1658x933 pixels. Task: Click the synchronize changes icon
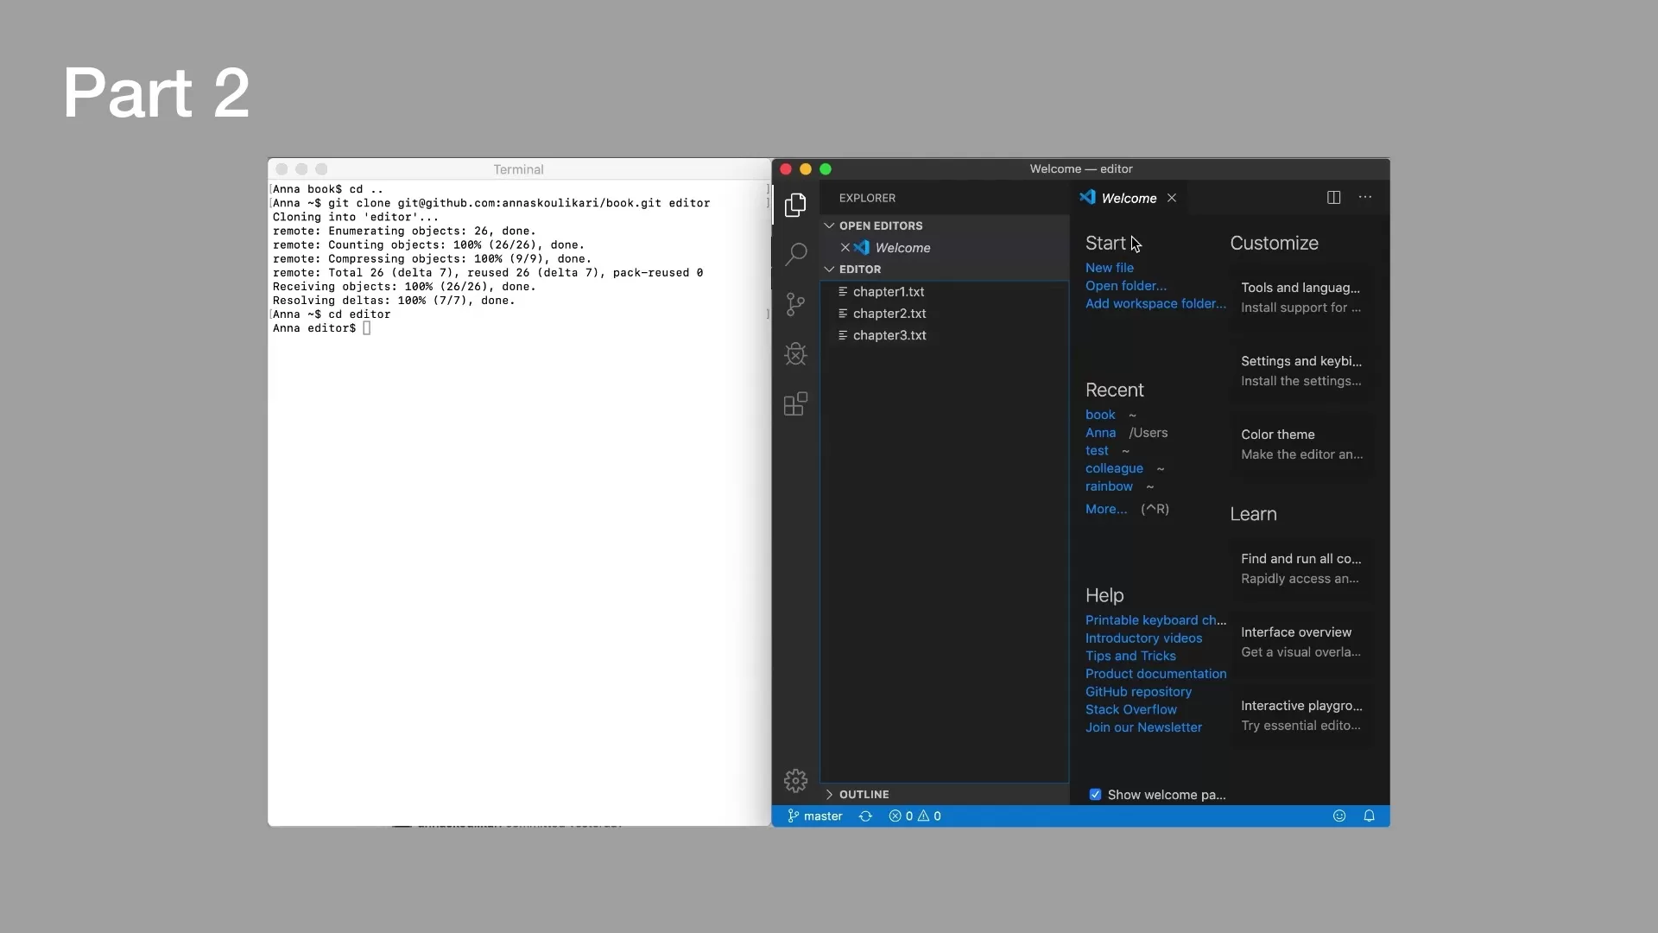[865, 816]
